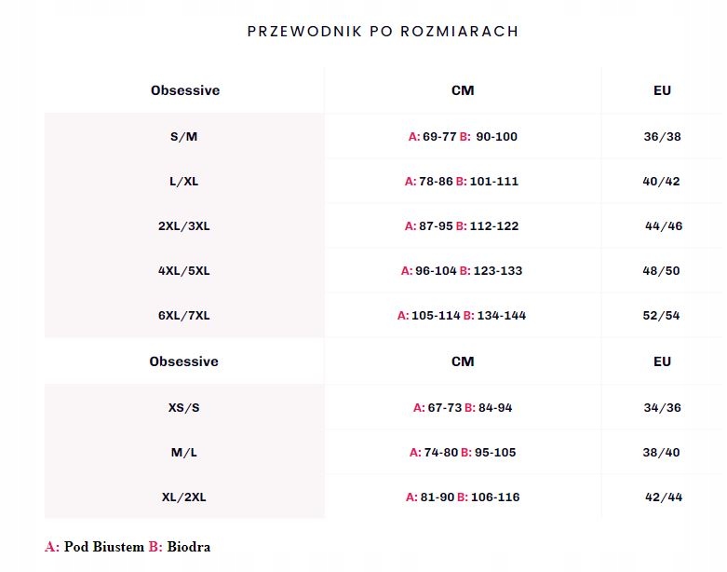Click measurements A: 78-86 B: 101-111
This screenshot has width=727, height=572.
coord(462,181)
